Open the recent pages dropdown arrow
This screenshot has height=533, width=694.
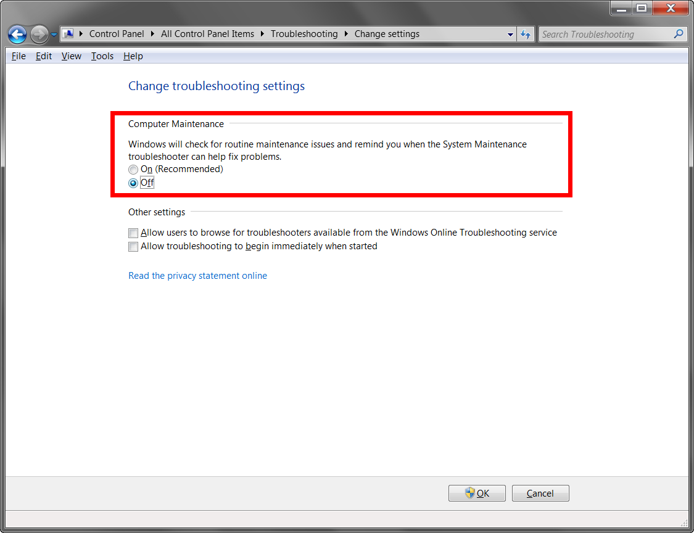point(54,35)
